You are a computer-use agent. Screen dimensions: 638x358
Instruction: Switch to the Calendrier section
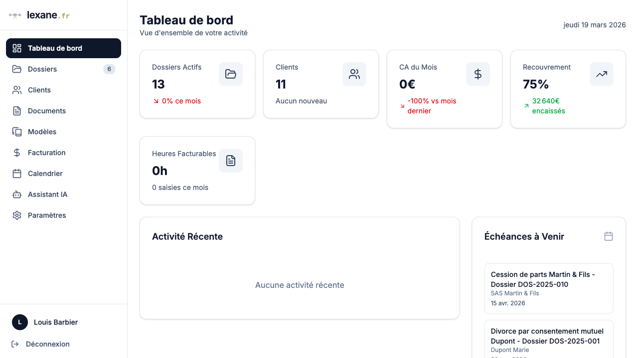45,173
